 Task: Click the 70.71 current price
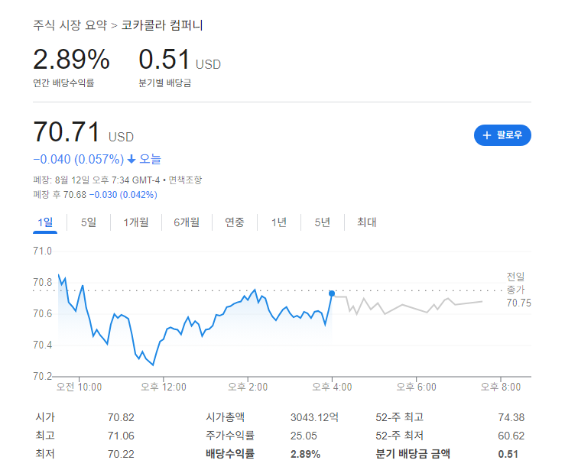67,131
